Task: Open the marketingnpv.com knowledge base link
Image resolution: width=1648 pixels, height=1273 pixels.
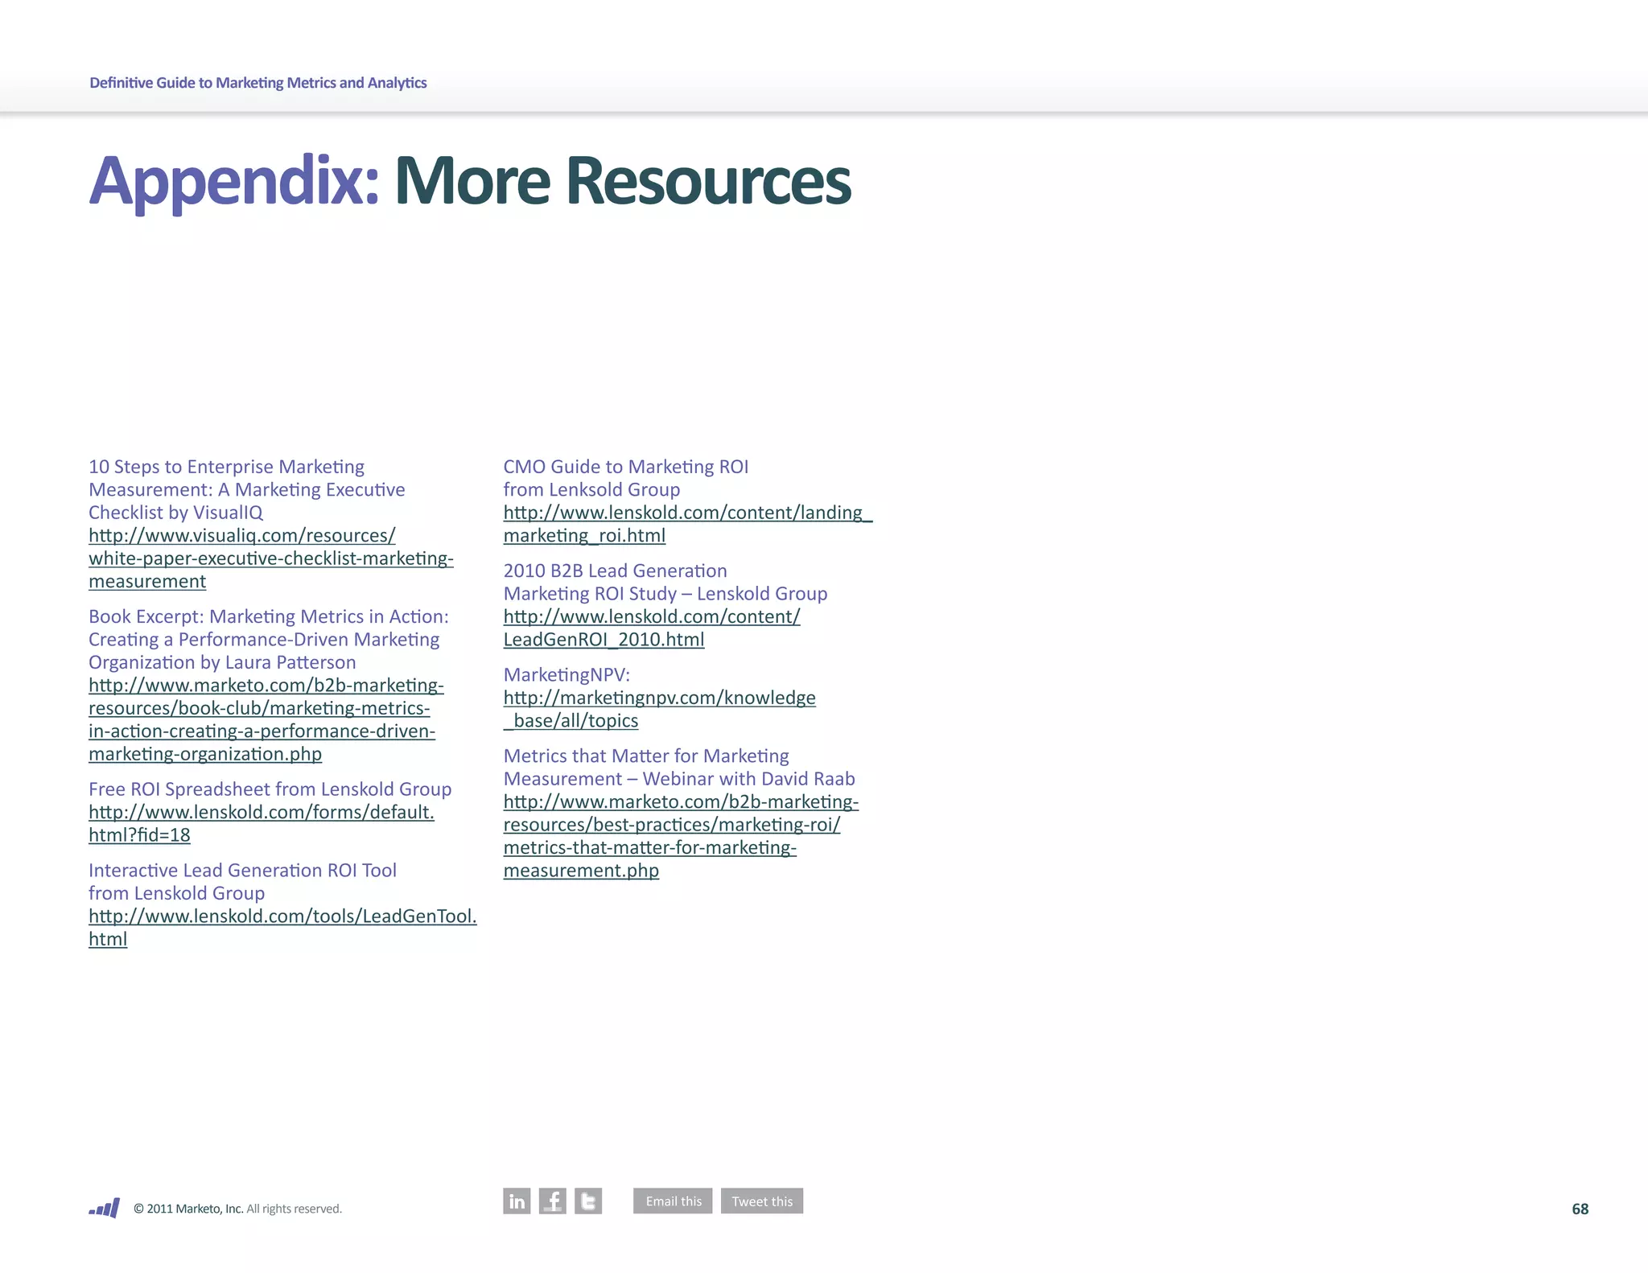Action: pyautogui.click(x=659, y=698)
